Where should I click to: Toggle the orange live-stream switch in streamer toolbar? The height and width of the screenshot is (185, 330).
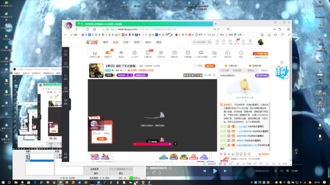point(108,53)
